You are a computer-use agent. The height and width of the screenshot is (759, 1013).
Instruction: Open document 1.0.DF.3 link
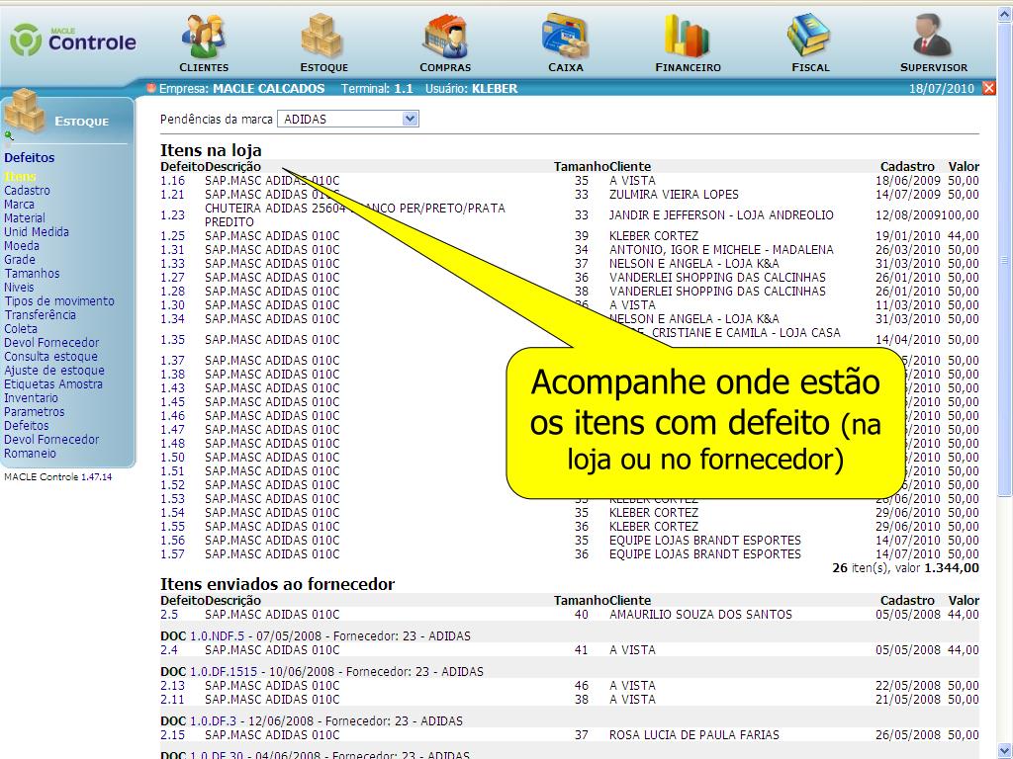tap(214, 720)
